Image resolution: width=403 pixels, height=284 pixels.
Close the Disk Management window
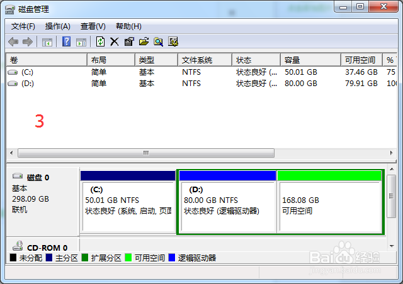(x=383, y=7)
